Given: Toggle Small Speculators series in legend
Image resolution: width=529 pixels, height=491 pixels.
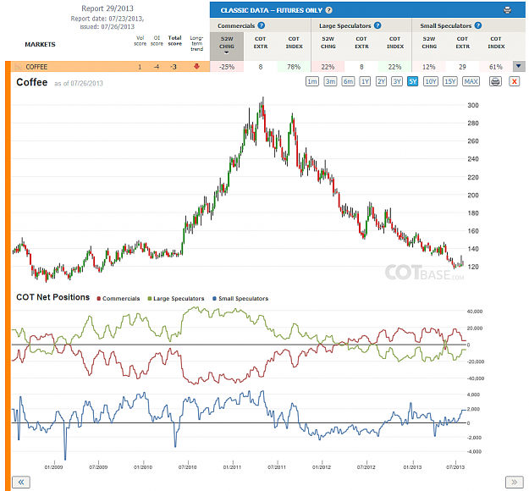Looking at the screenshot, I should [x=240, y=298].
